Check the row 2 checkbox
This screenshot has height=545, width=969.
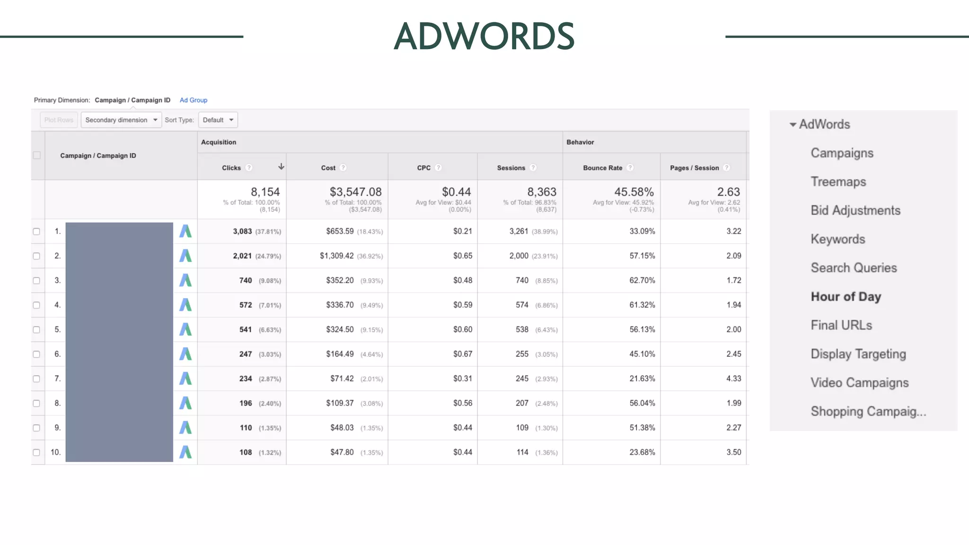36,256
